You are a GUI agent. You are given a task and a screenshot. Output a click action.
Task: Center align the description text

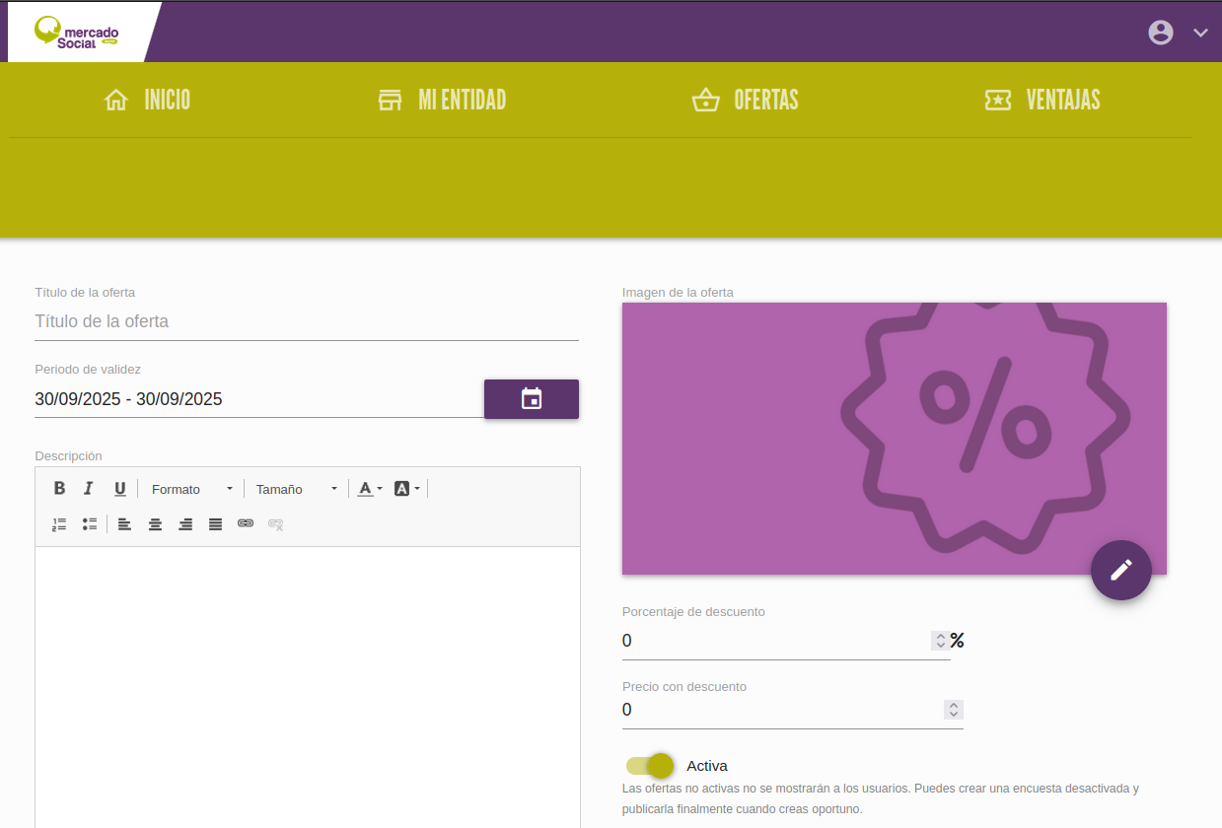tap(155, 524)
